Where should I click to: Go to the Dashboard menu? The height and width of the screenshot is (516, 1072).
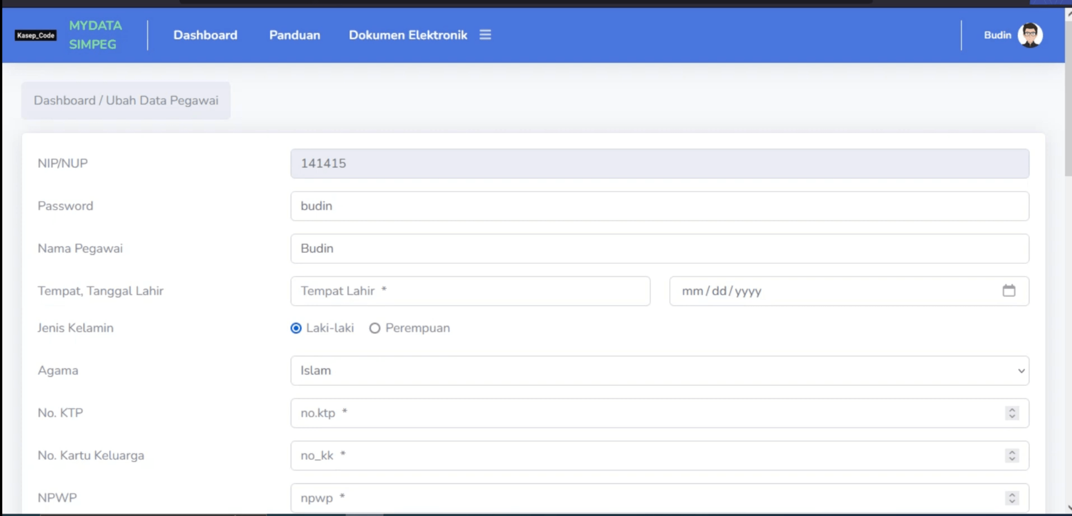pyautogui.click(x=205, y=35)
